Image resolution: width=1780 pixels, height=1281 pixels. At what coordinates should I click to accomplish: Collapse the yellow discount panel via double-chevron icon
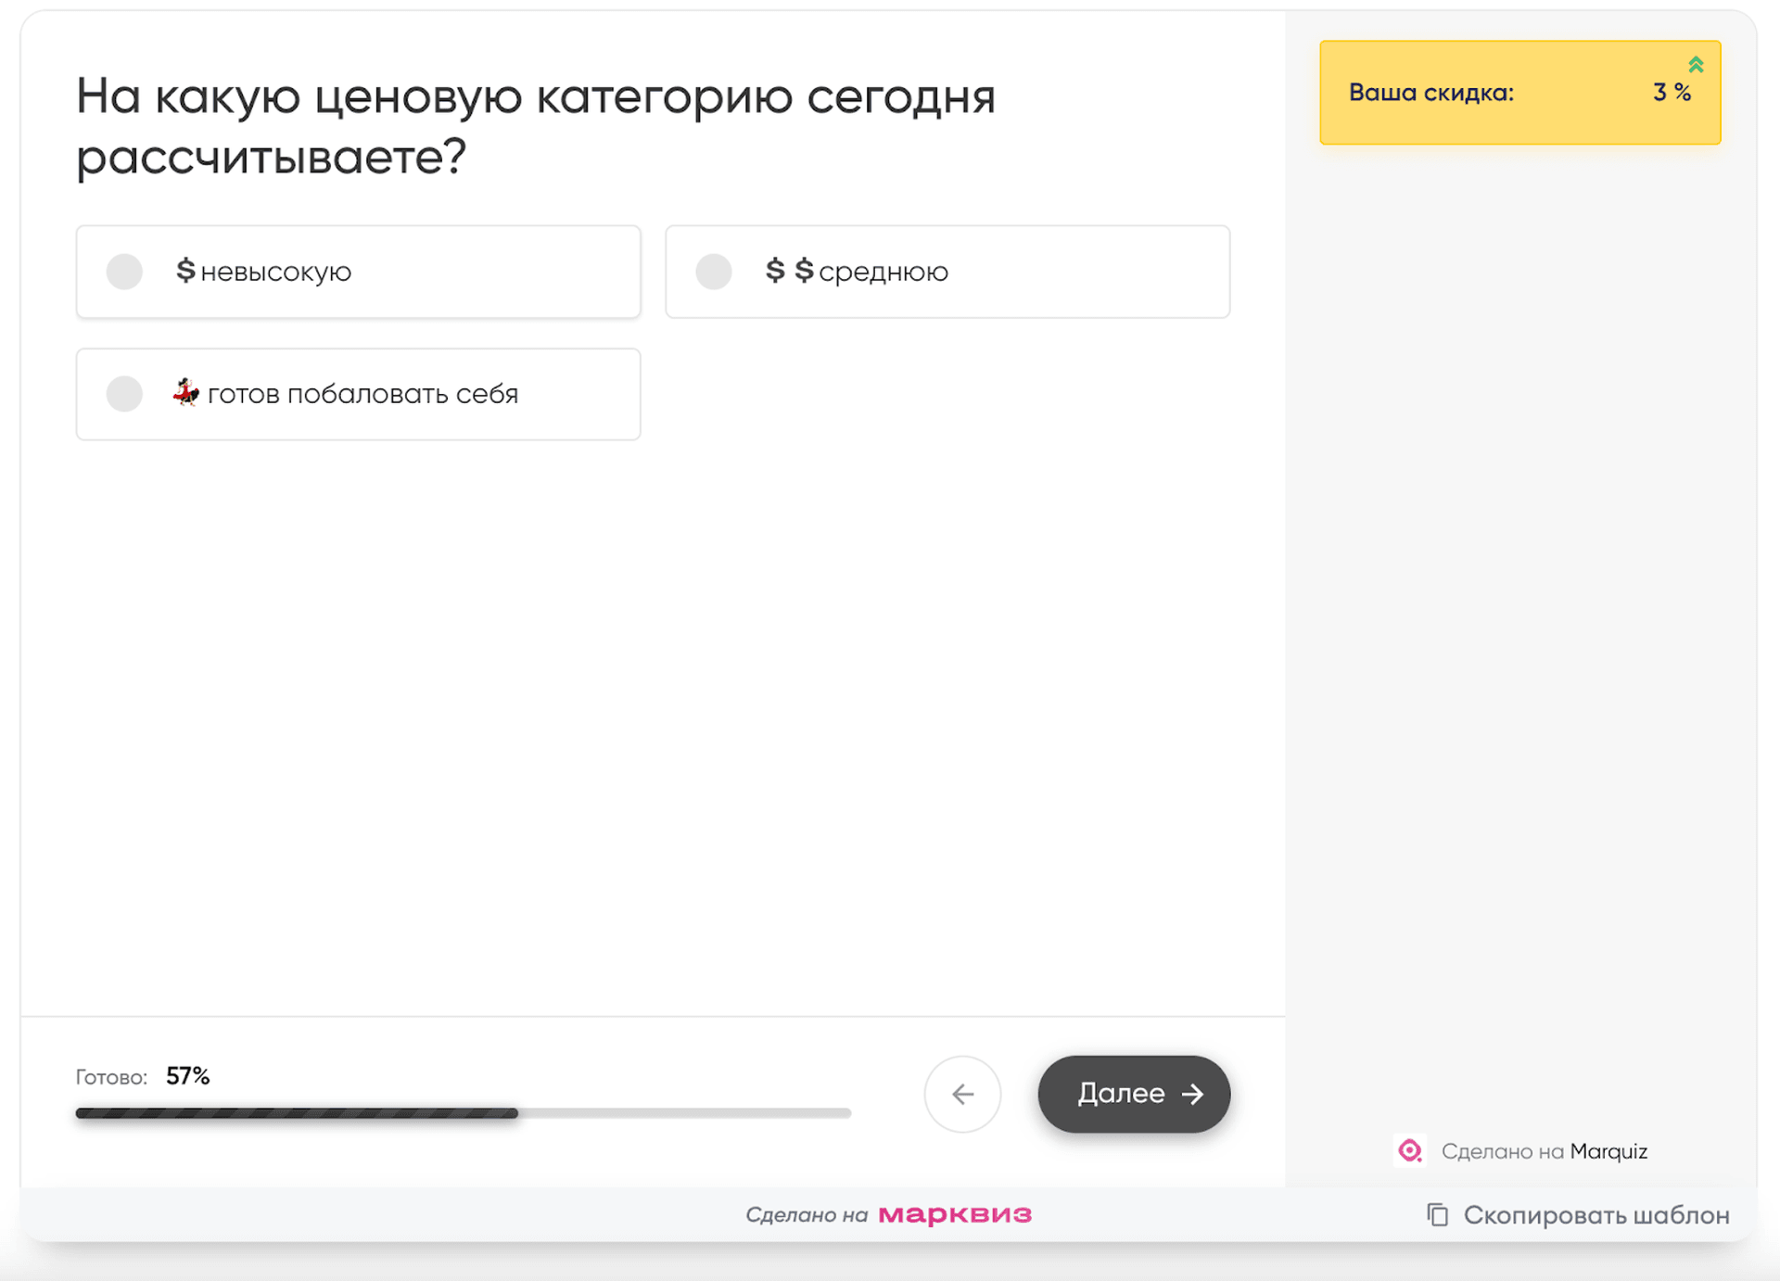1697,64
